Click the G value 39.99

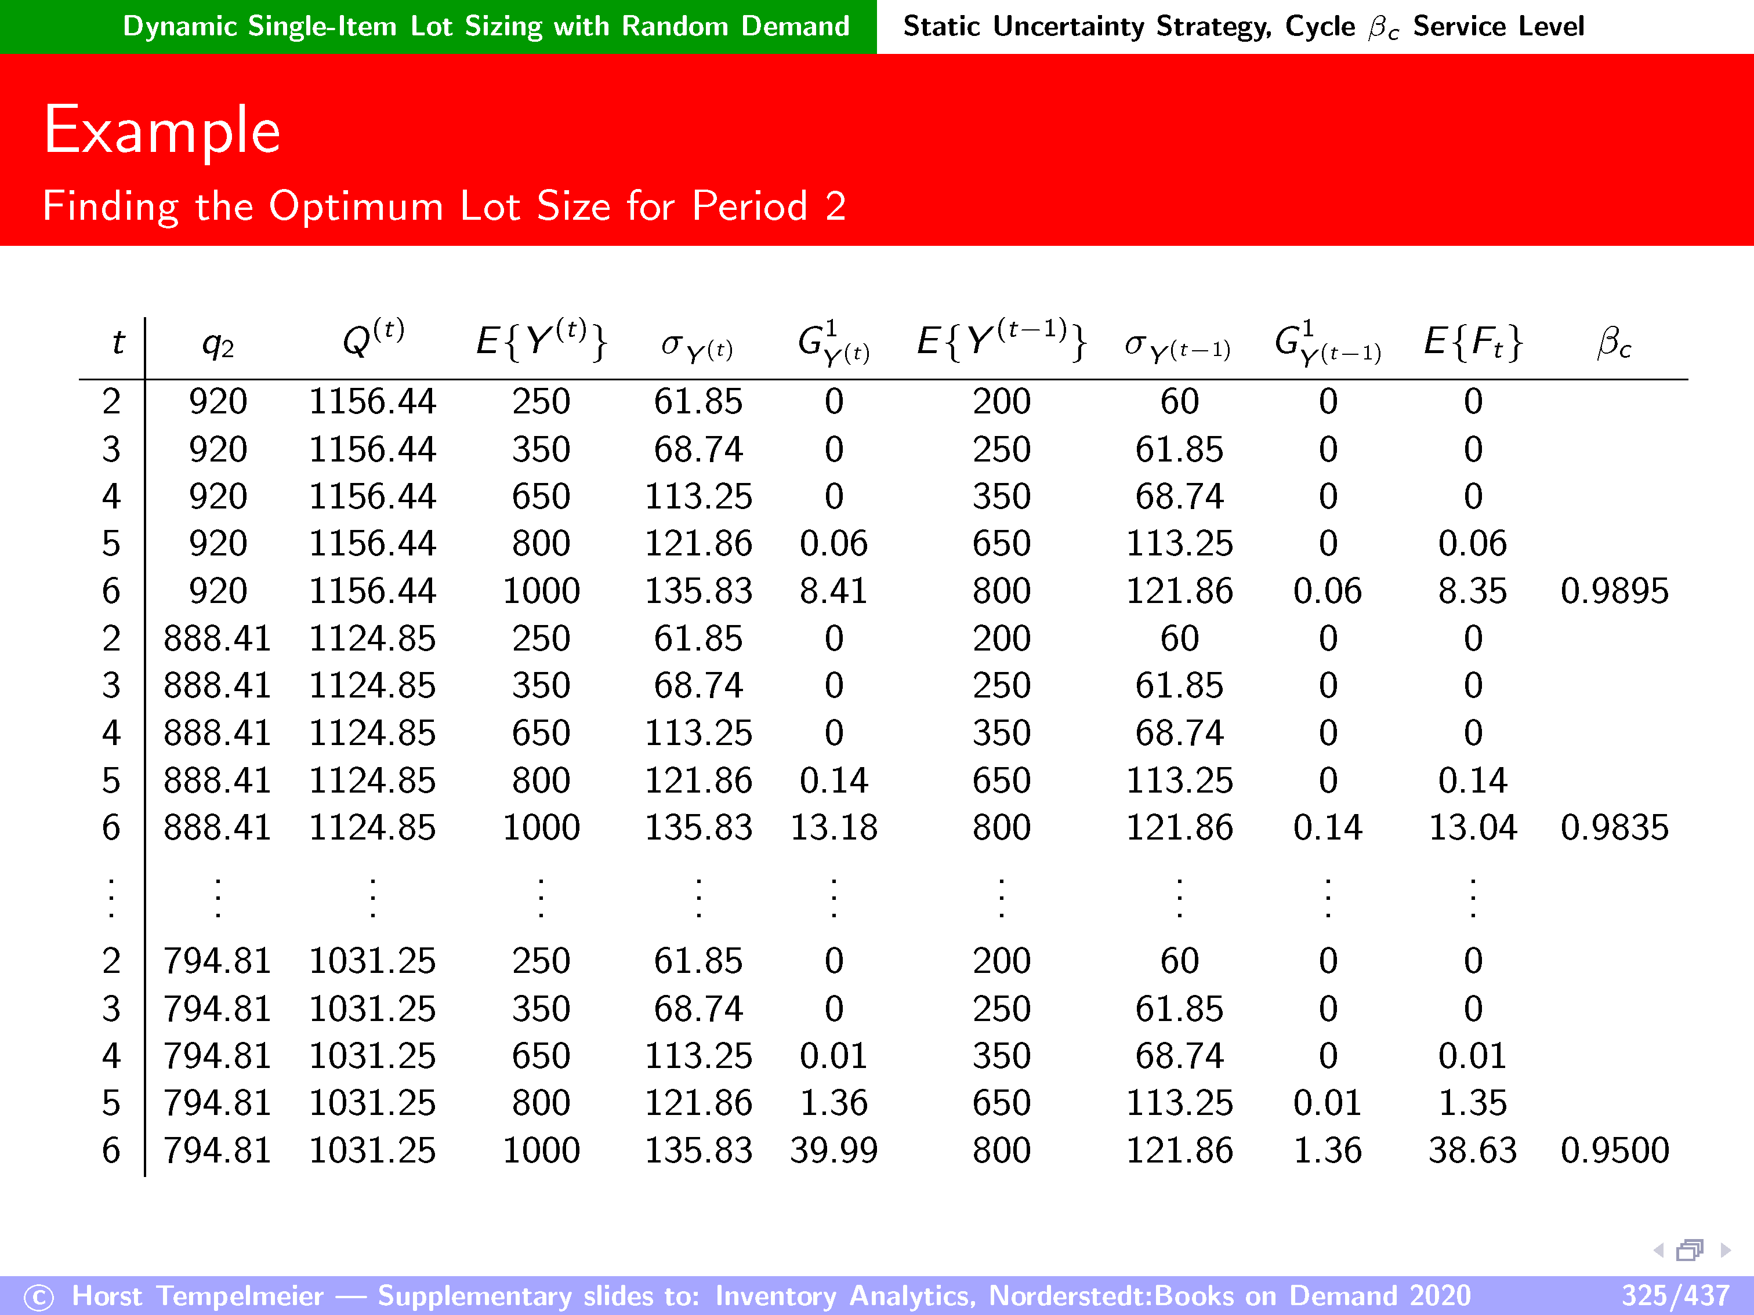pos(833,1151)
